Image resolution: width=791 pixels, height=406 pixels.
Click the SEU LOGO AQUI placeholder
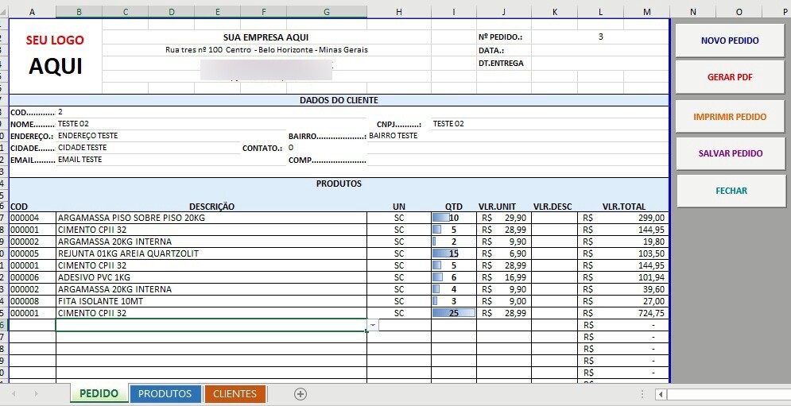click(55, 55)
